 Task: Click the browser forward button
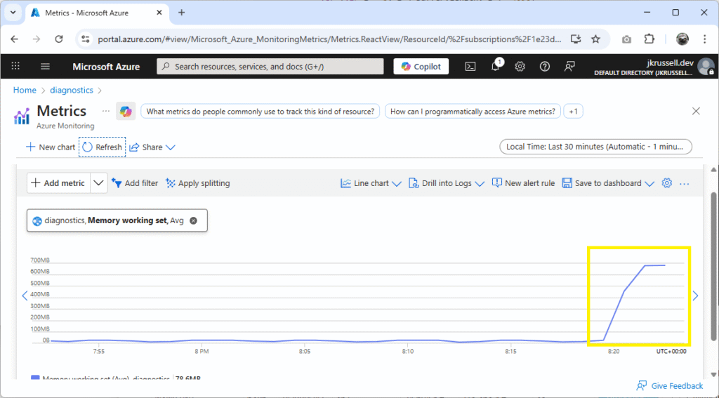click(x=37, y=39)
